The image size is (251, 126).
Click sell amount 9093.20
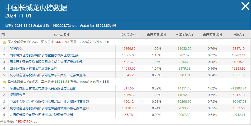[x=184, y=108]
